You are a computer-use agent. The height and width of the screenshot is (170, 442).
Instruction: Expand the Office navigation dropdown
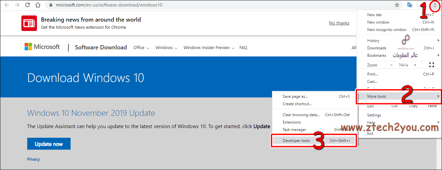coord(141,48)
